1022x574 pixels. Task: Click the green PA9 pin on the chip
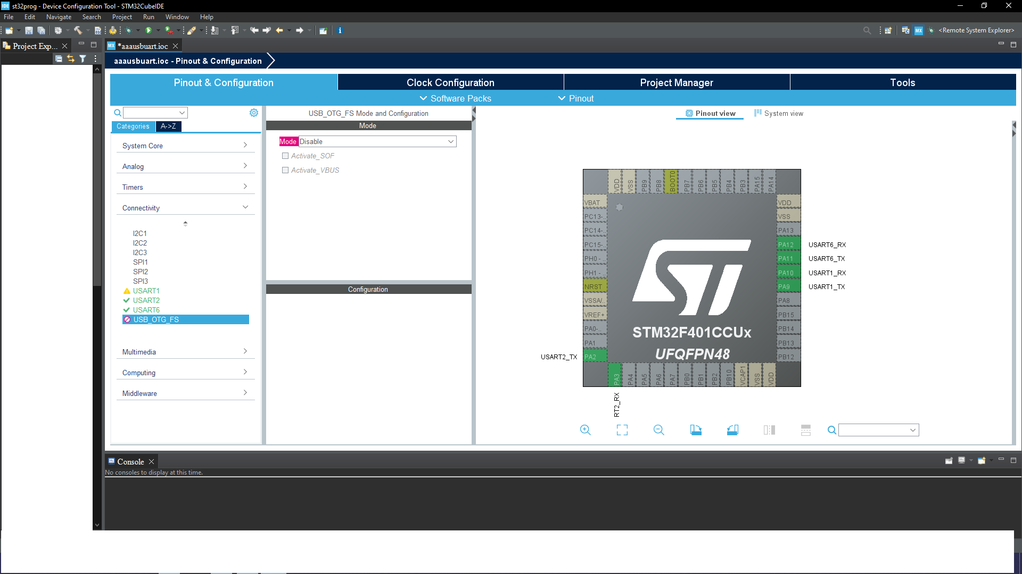788,286
